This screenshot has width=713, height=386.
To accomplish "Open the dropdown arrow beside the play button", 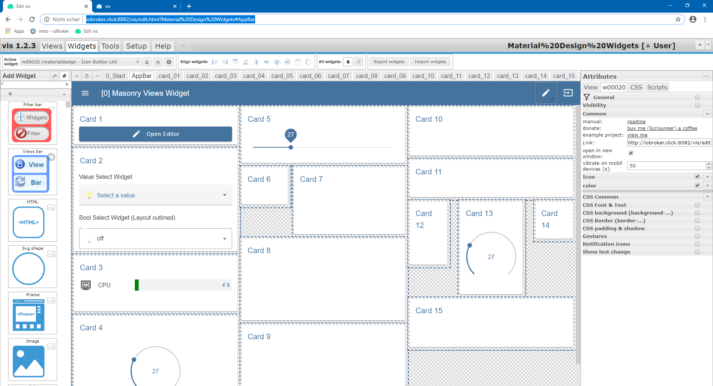I will point(708,45).
